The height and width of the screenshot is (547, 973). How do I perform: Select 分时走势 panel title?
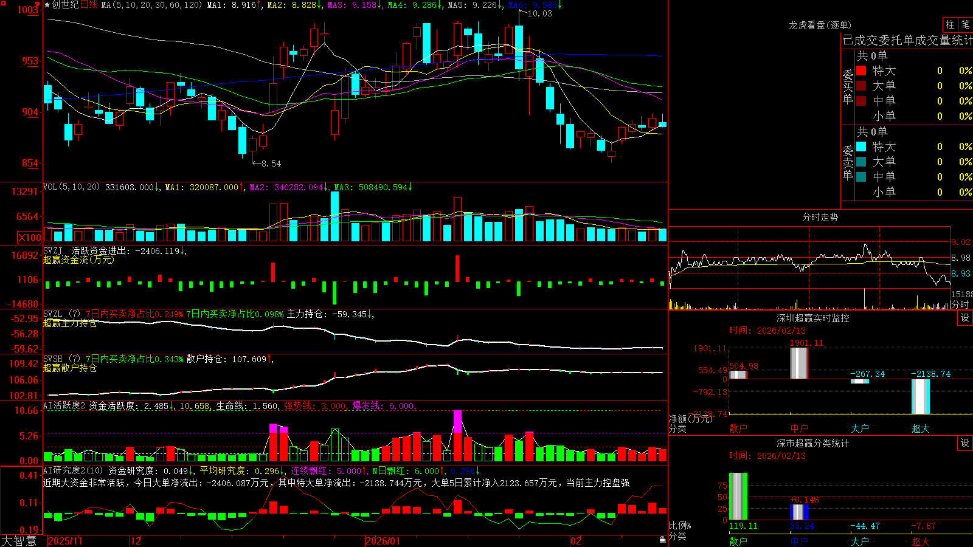click(x=820, y=217)
